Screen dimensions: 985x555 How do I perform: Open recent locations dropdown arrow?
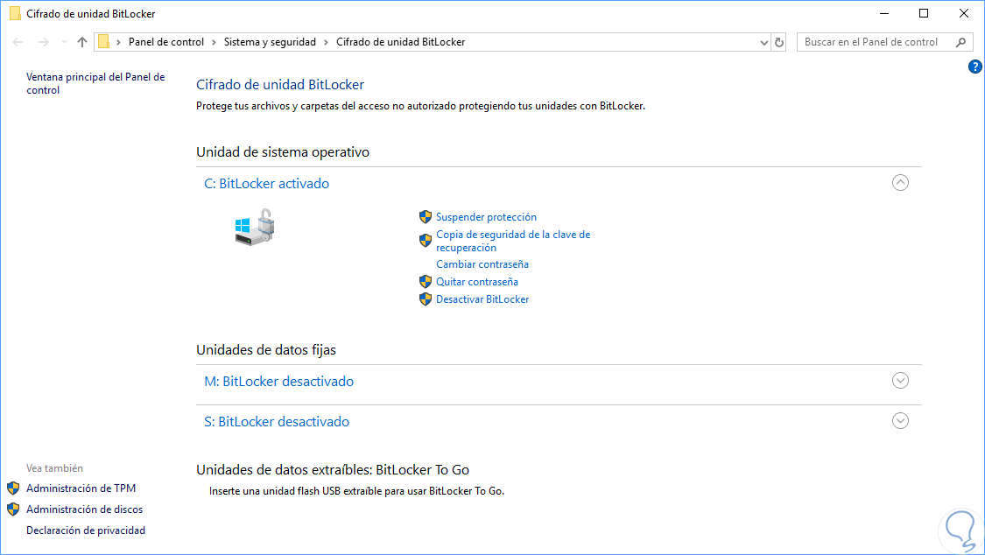point(64,42)
